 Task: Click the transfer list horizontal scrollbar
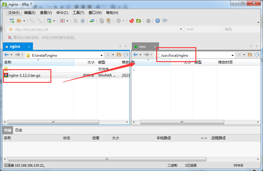tap(107, 159)
